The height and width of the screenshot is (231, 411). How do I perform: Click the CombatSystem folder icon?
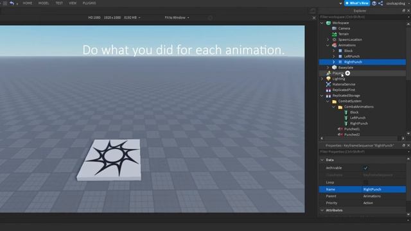334,101
